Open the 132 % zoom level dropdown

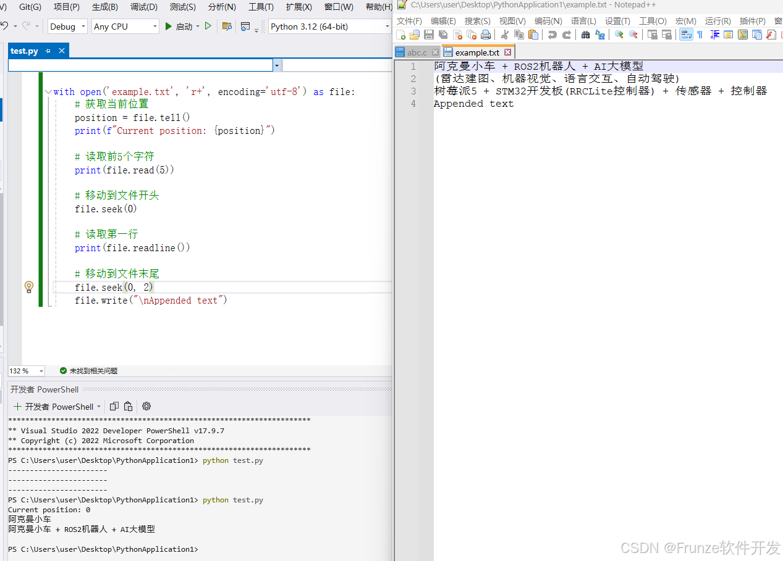[27, 371]
